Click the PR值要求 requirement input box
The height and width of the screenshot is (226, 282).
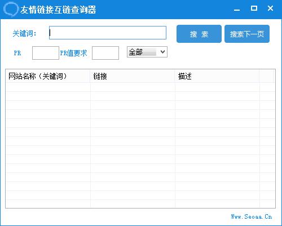105,53
